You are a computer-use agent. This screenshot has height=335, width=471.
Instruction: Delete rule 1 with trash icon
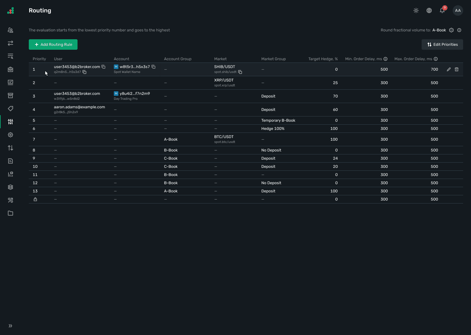457,69
